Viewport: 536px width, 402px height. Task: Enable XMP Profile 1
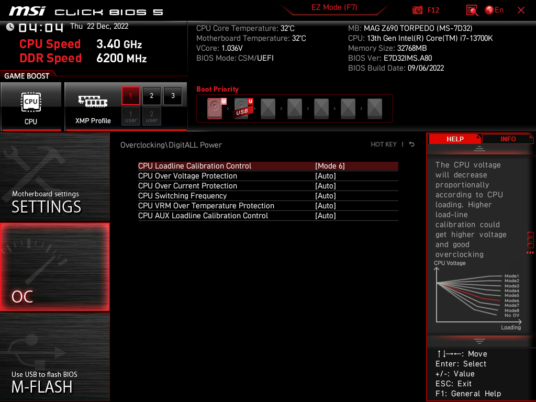[130, 96]
